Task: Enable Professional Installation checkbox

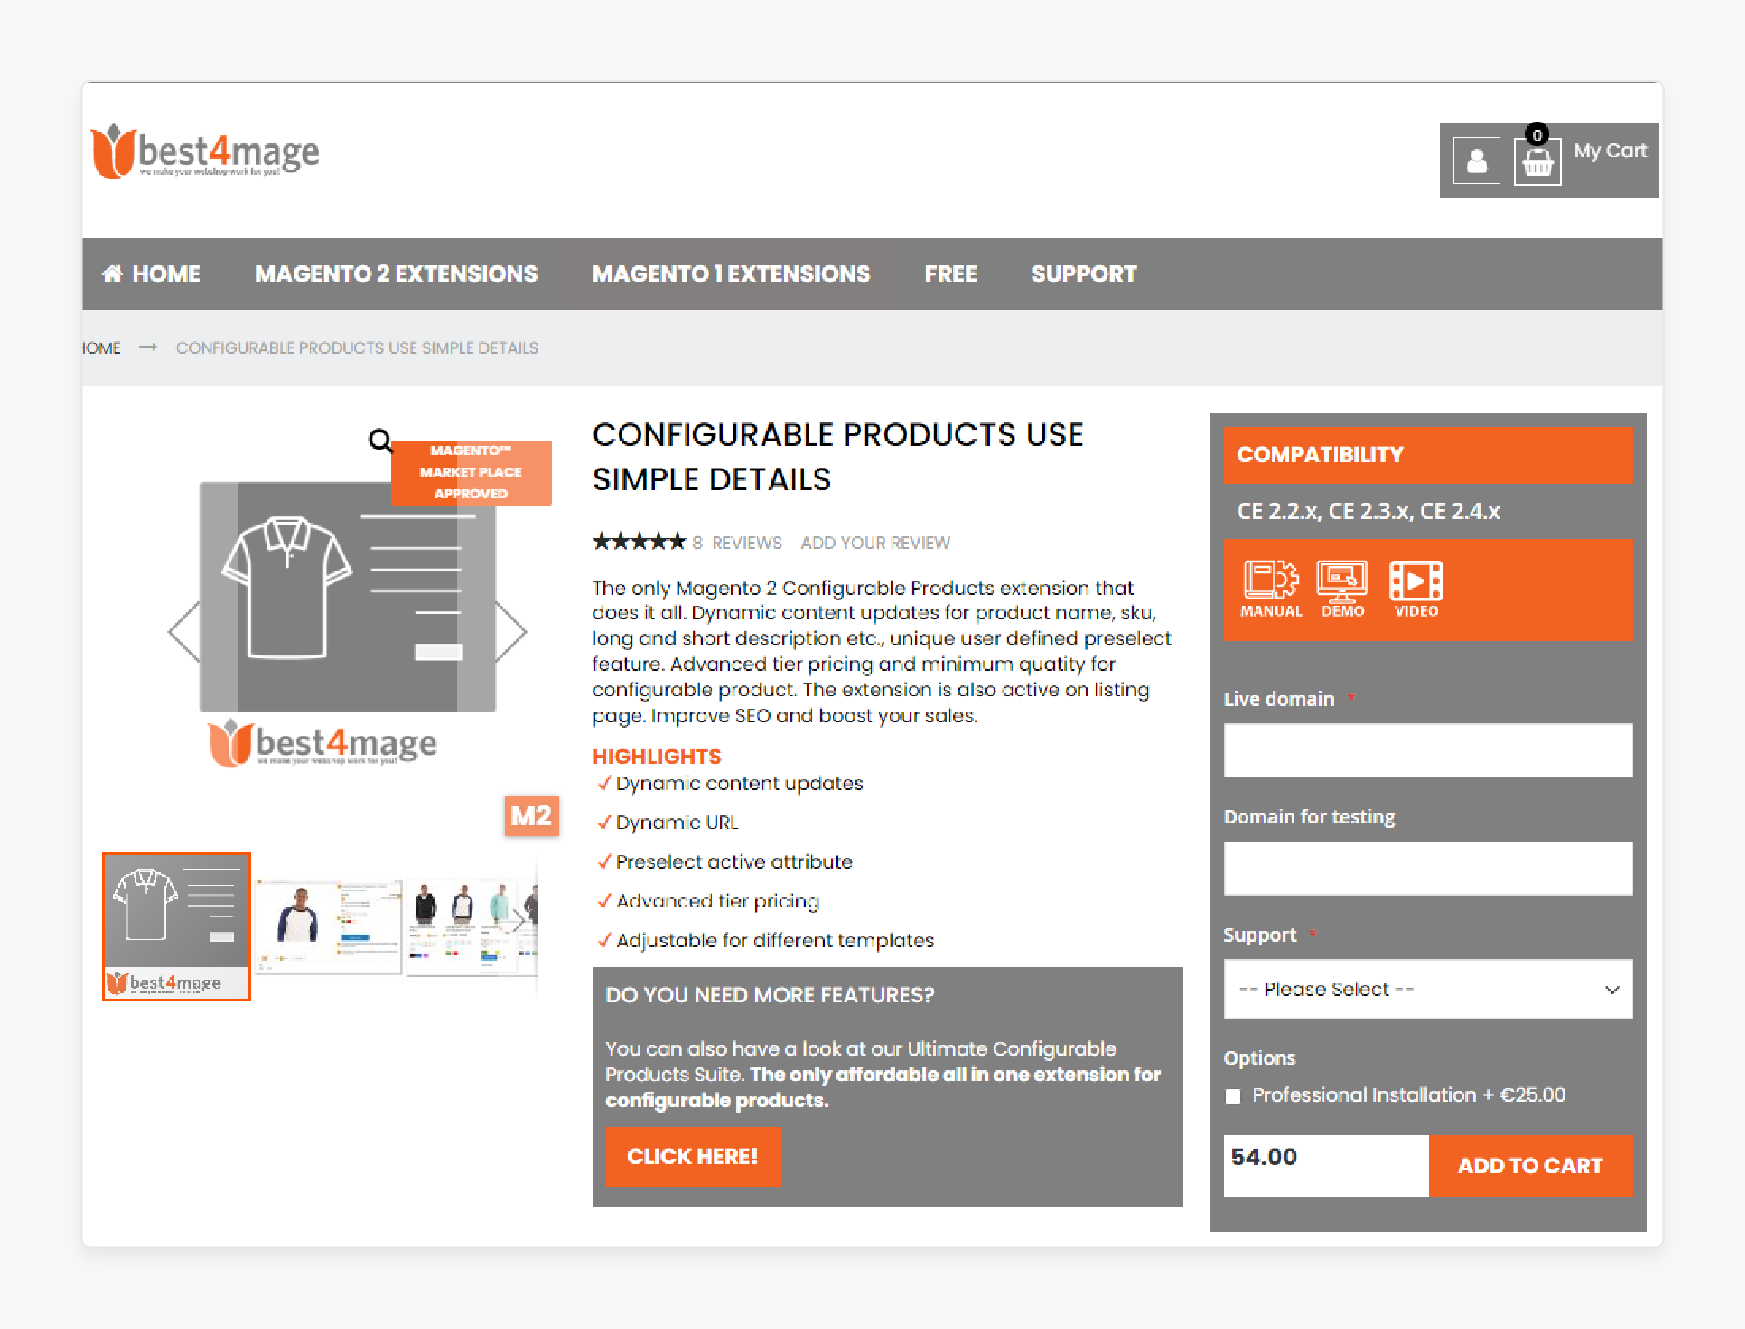Action: [1233, 1097]
